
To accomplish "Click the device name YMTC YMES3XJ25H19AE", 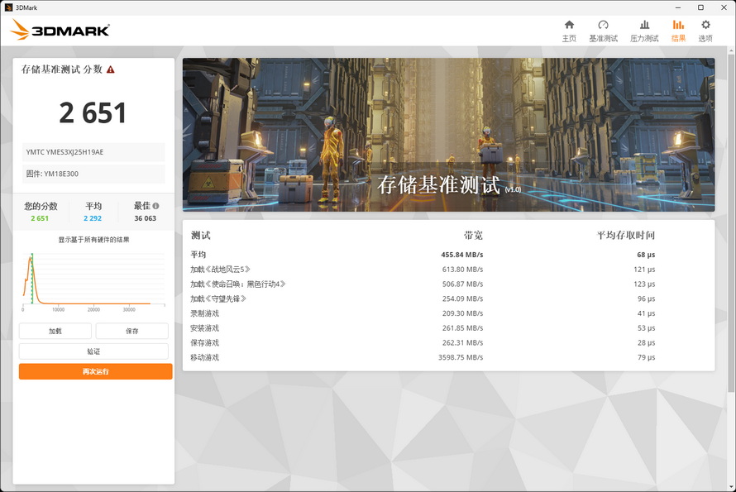I will [x=93, y=152].
